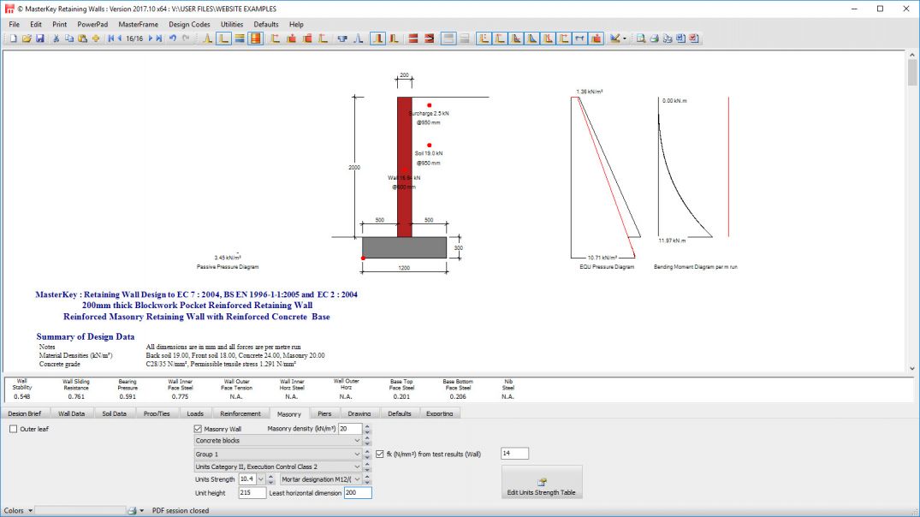Click the Unit height field showing 215

pos(252,493)
